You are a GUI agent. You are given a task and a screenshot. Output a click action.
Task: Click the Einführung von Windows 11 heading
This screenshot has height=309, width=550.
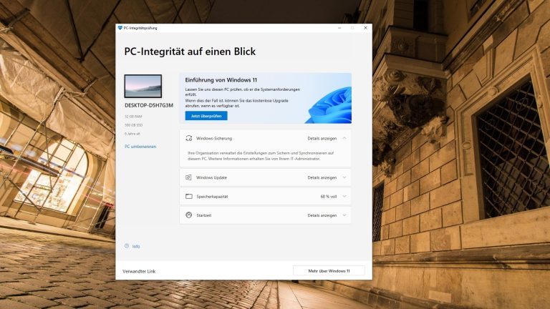[x=221, y=80]
